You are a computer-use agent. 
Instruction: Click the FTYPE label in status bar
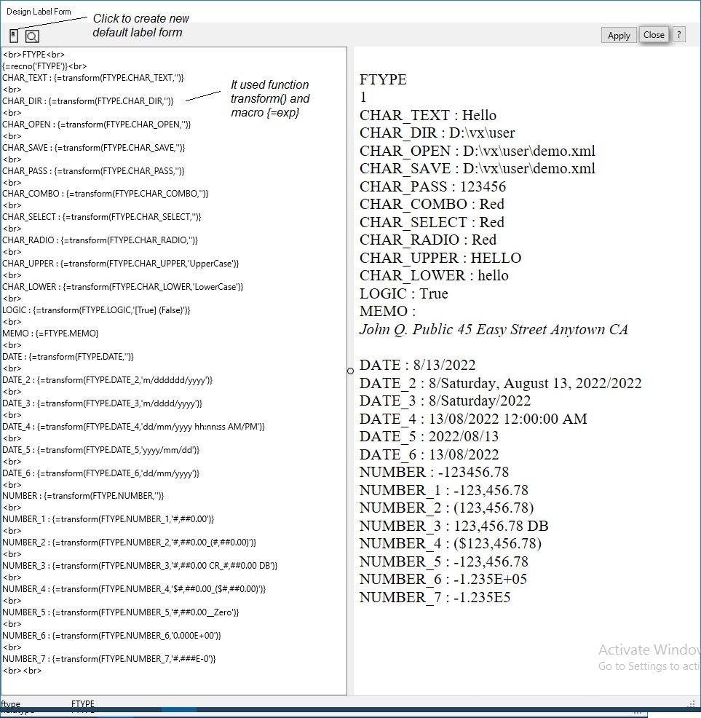83,704
